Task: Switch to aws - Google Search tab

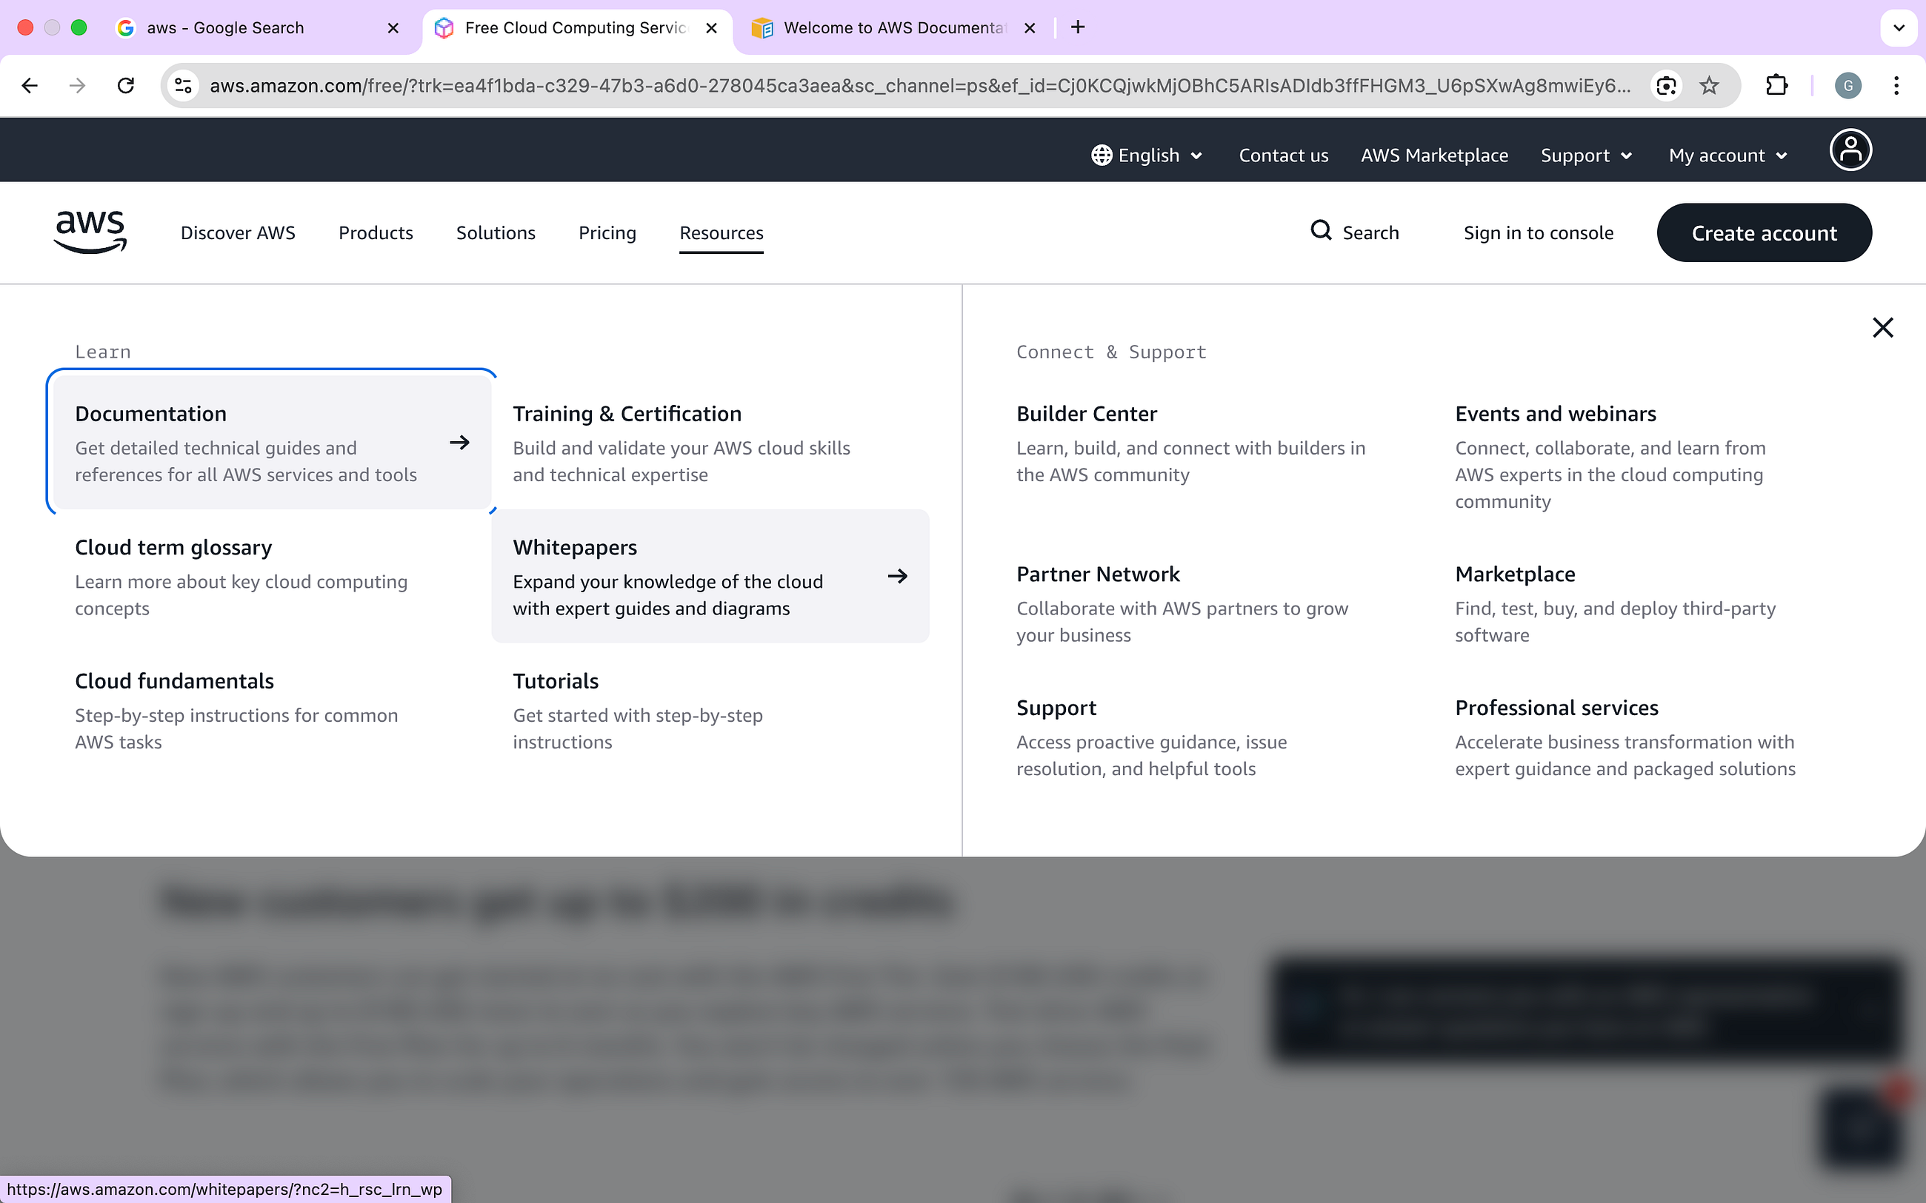Action: 259,28
